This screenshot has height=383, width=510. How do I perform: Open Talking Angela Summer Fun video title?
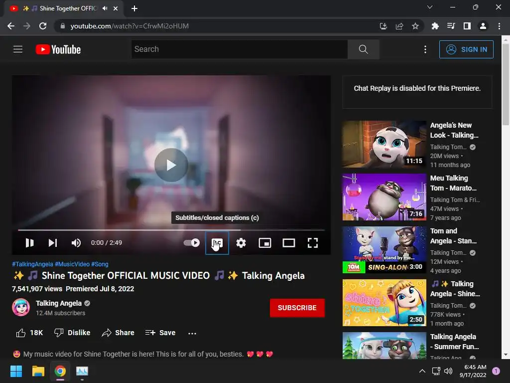coord(454,341)
